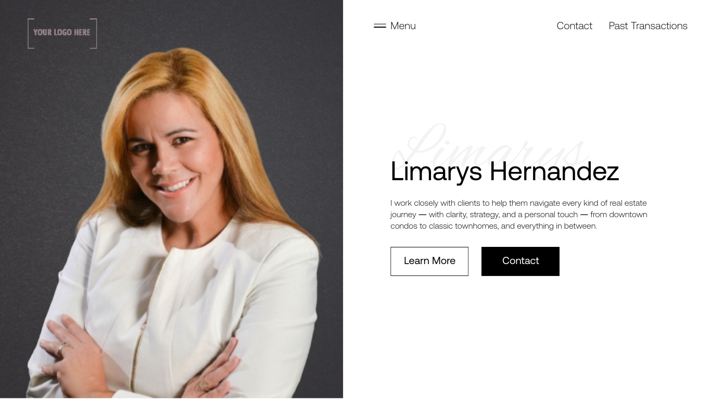This screenshot has height=400, width=711.
Task: Click the left bracket of the logo
Action: (x=30, y=33)
